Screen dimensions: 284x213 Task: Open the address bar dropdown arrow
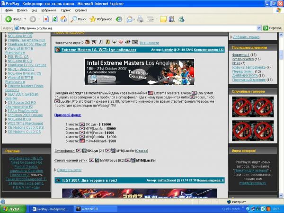coord(259,28)
